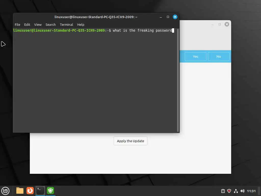The height and width of the screenshot is (196, 261).
Task: Click the No button in update window
Action: point(218,56)
